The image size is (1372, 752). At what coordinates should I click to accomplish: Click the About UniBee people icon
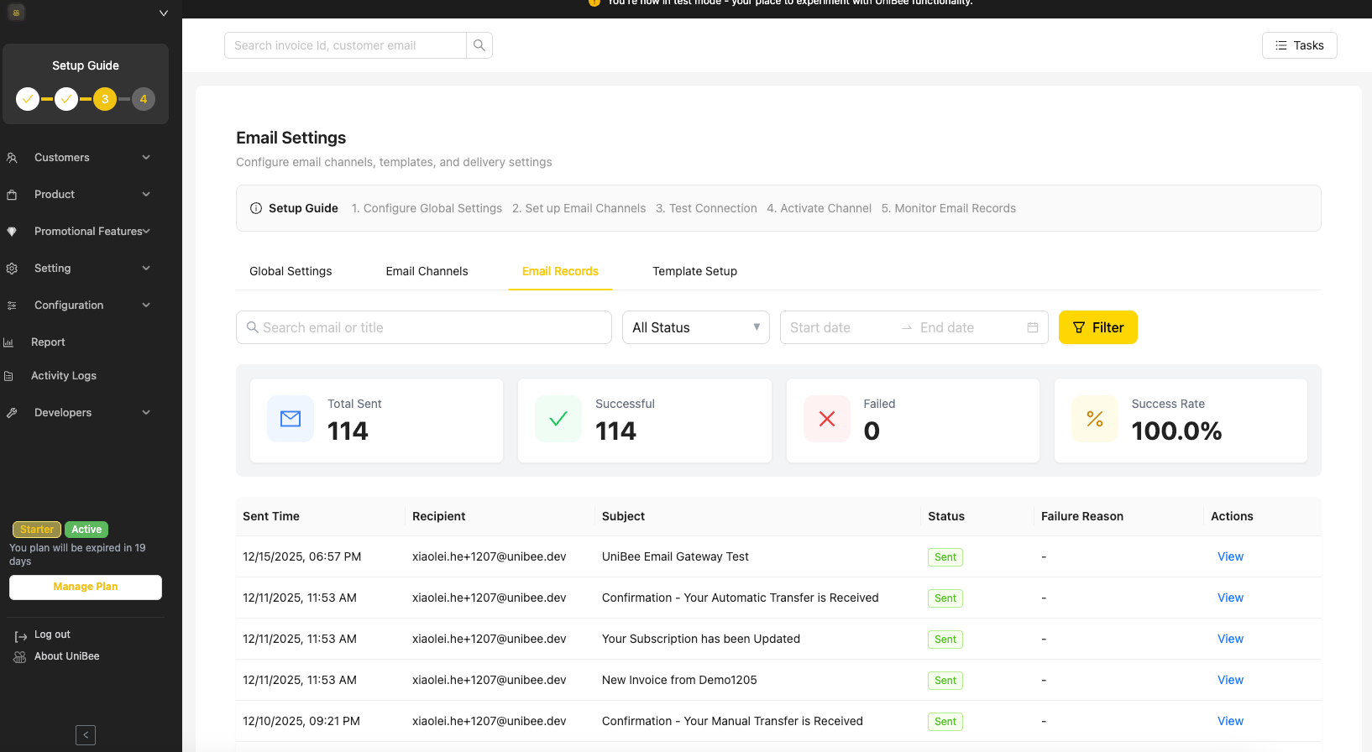[20, 657]
